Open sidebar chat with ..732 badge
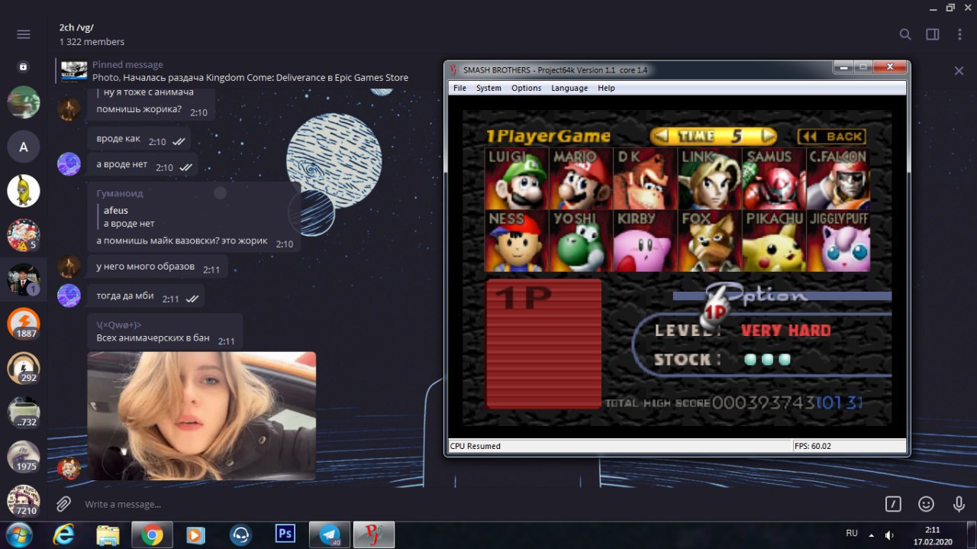This screenshot has height=549, width=977. (23, 412)
